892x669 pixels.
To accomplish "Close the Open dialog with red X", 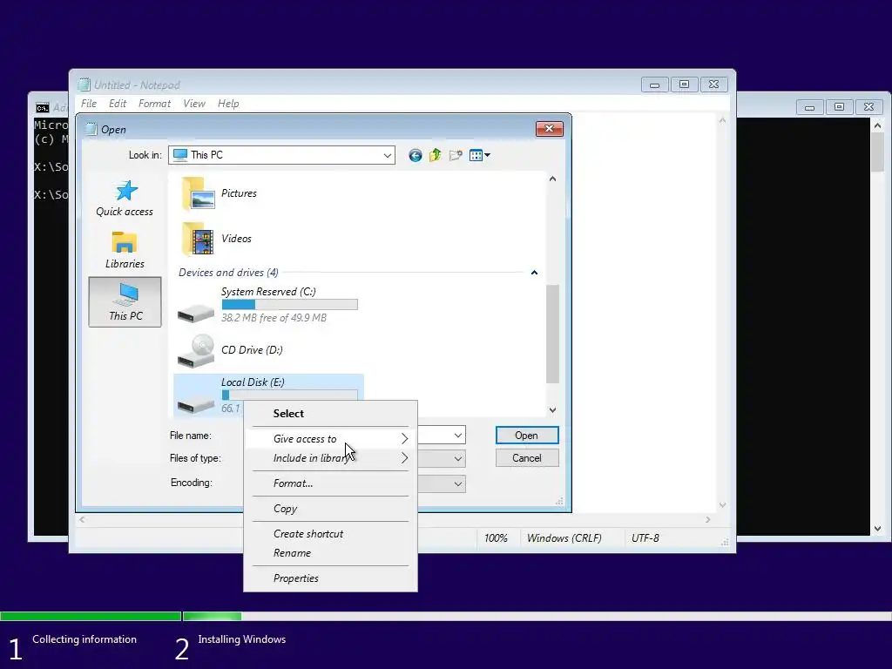I will (549, 129).
